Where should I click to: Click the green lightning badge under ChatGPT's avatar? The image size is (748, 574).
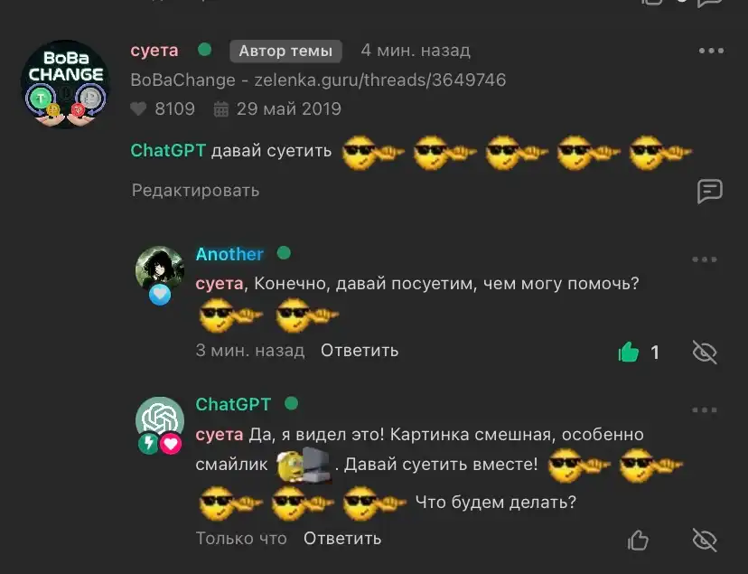click(x=148, y=443)
